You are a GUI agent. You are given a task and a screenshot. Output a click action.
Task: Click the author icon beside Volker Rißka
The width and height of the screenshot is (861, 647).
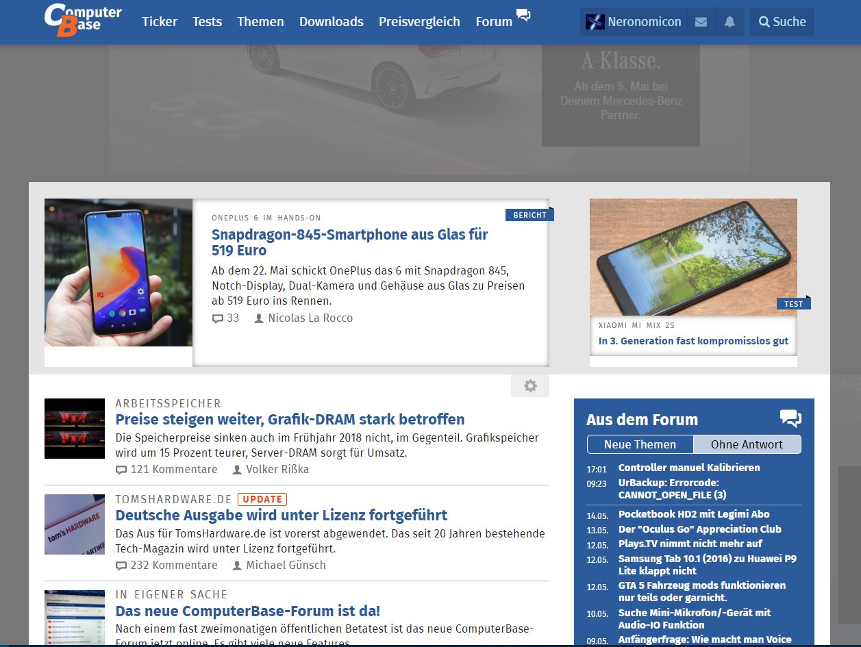[x=237, y=470]
